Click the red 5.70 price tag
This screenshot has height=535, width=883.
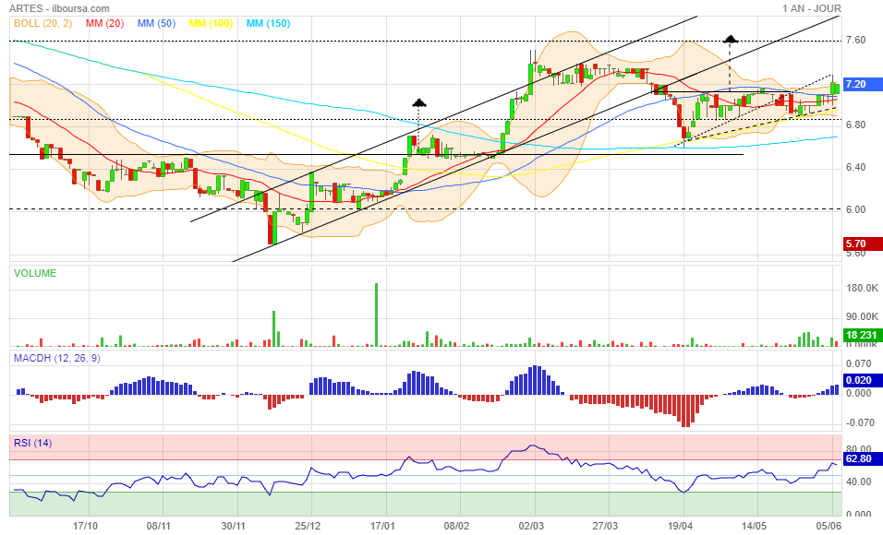(x=863, y=244)
